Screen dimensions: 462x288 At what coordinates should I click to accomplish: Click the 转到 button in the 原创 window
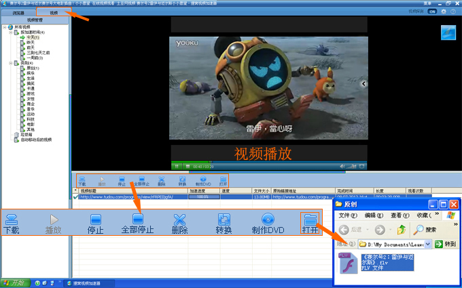445,244
